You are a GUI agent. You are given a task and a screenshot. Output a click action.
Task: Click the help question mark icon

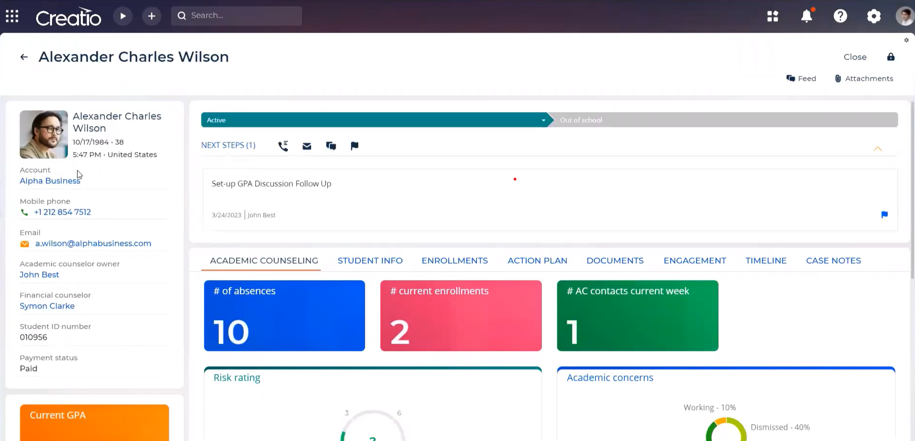pos(840,16)
